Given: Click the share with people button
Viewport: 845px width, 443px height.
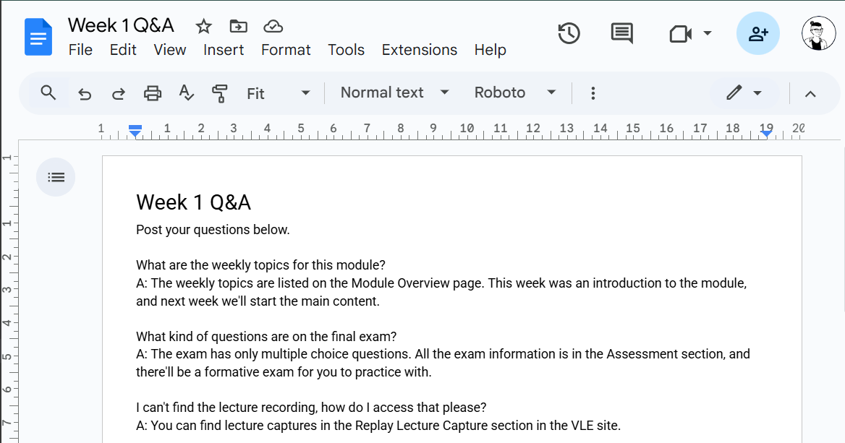Looking at the screenshot, I should [x=757, y=33].
